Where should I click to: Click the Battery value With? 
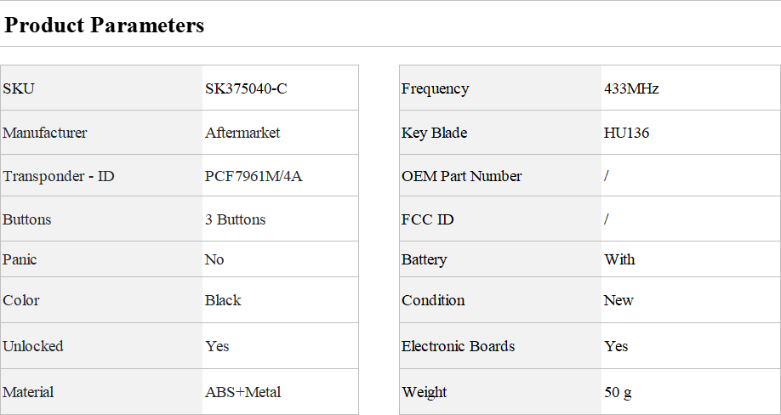619,259
